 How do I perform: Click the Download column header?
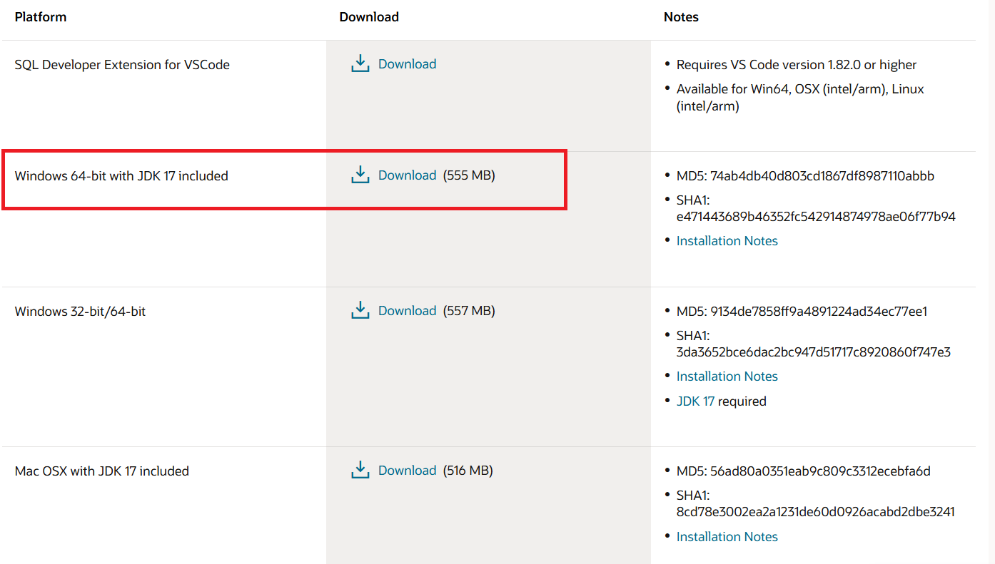[369, 16]
